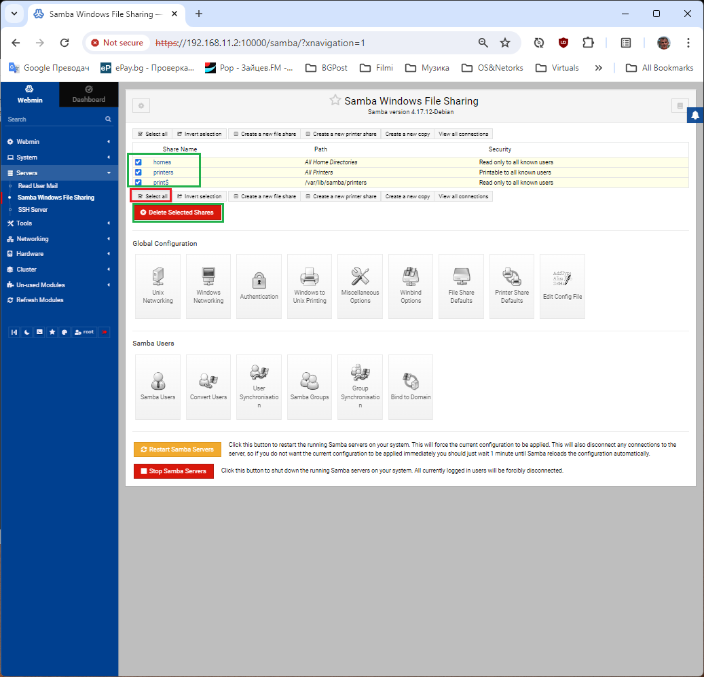Uncheck the print$ share checkbox
Screen dimensions: 704x677
point(138,182)
